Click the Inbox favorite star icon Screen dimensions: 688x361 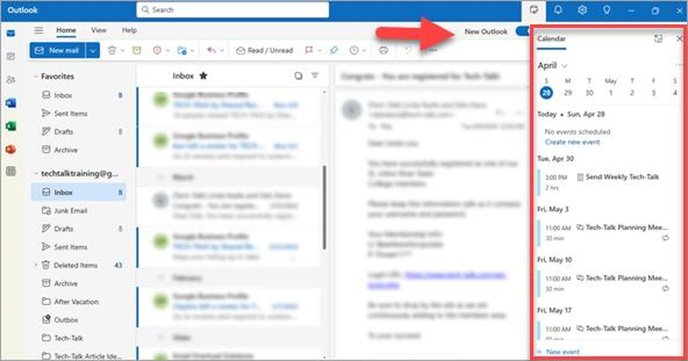(x=203, y=76)
